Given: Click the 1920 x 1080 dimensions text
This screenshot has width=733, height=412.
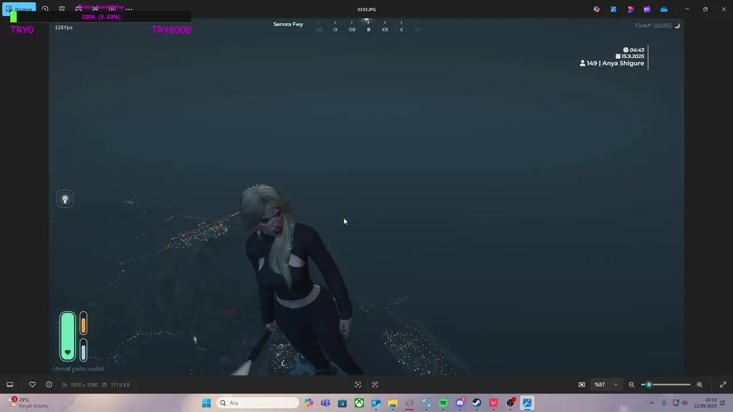Looking at the screenshot, I should (x=84, y=385).
